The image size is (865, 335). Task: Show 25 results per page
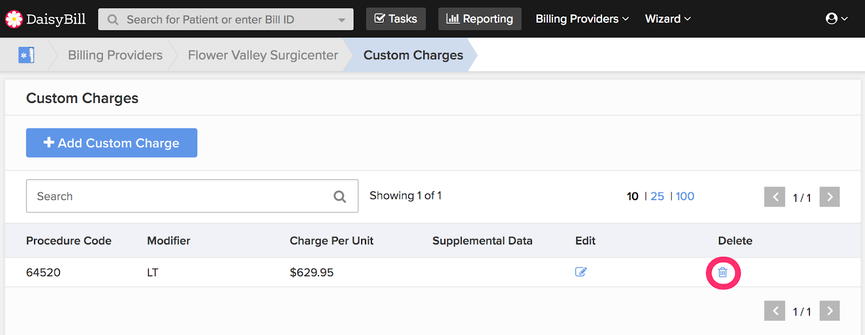click(x=657, y=196)
